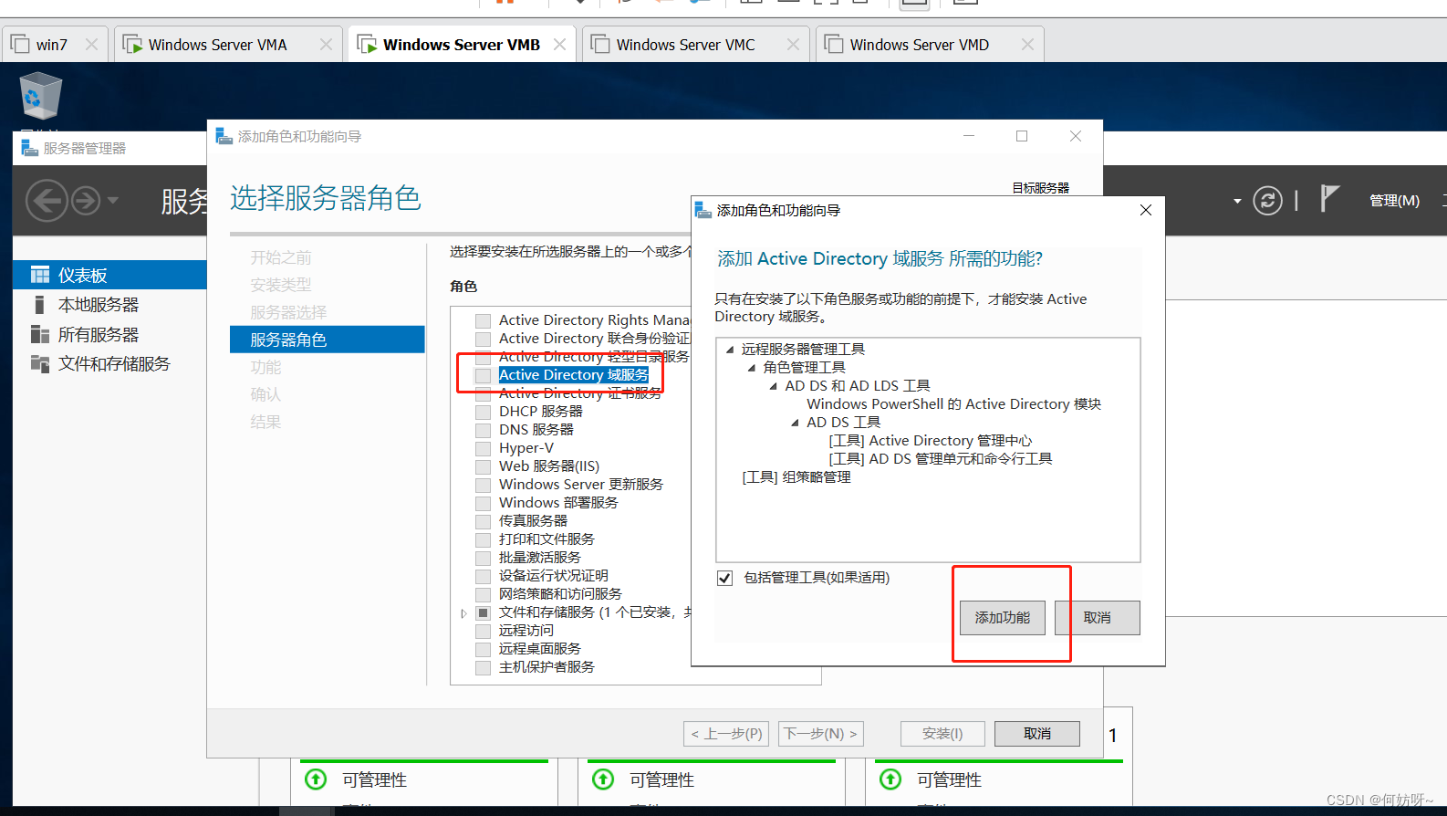Click the Windows Server VMC tab icon
This screenshot has width=1447, height=816.
600,44
